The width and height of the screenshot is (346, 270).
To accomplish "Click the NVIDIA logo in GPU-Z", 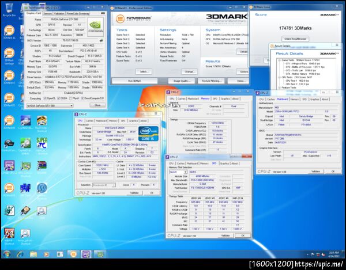I will pyautogui.click(x=95, y=27).
